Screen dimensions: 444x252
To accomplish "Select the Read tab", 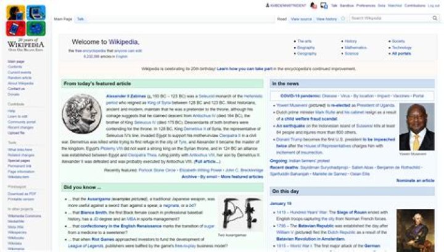I will pos(282,19).
